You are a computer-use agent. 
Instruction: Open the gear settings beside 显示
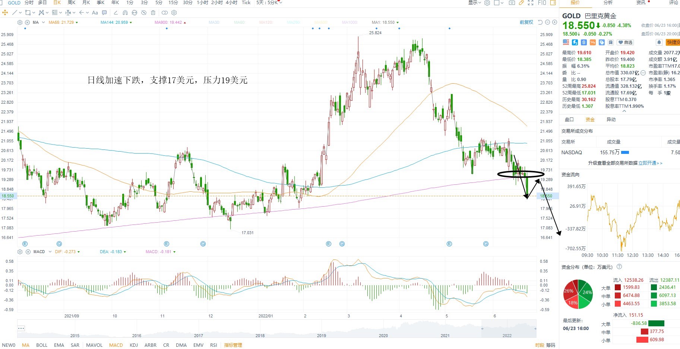487,3
